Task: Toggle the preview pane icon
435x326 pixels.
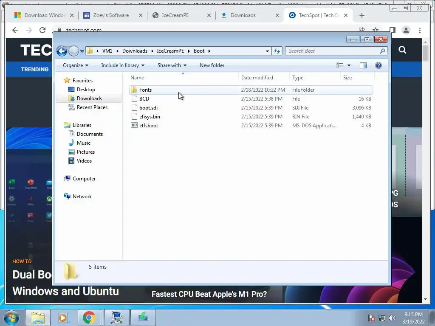Action: (x=363, y=65)
